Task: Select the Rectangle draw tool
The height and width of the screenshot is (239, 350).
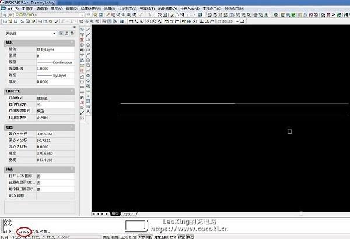Action: (89, 50)
